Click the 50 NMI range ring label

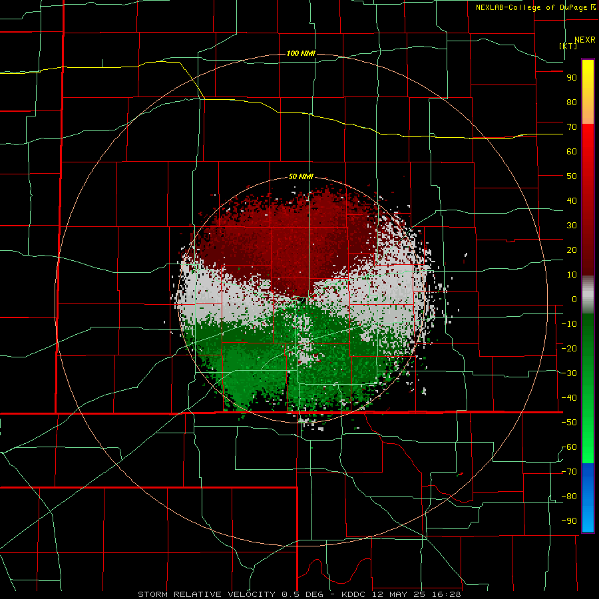tap(301, 176)
